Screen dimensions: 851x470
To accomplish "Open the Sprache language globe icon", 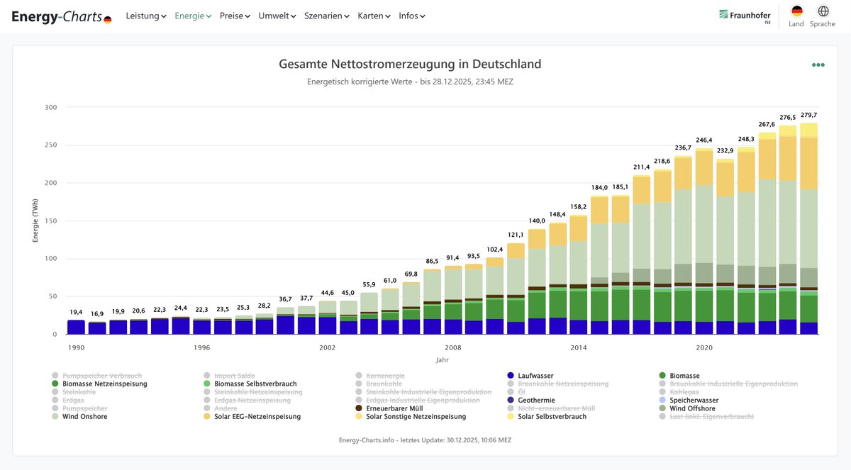I will coord(822,12).
